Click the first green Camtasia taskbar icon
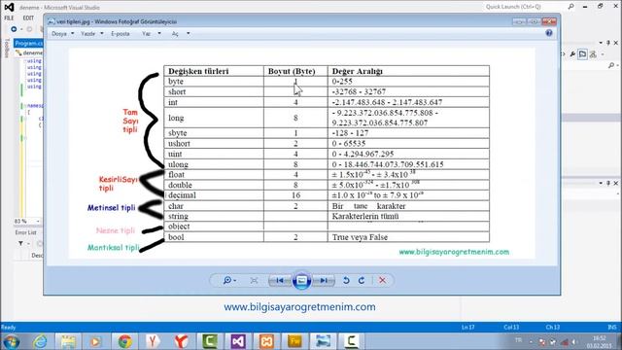Viewport: 622px width, 350px height. (x=210, y=341)
